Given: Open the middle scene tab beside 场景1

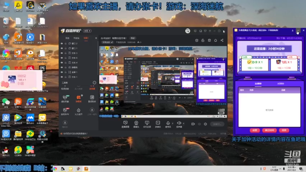Looking at the screenshot, I should coord(76,38).
